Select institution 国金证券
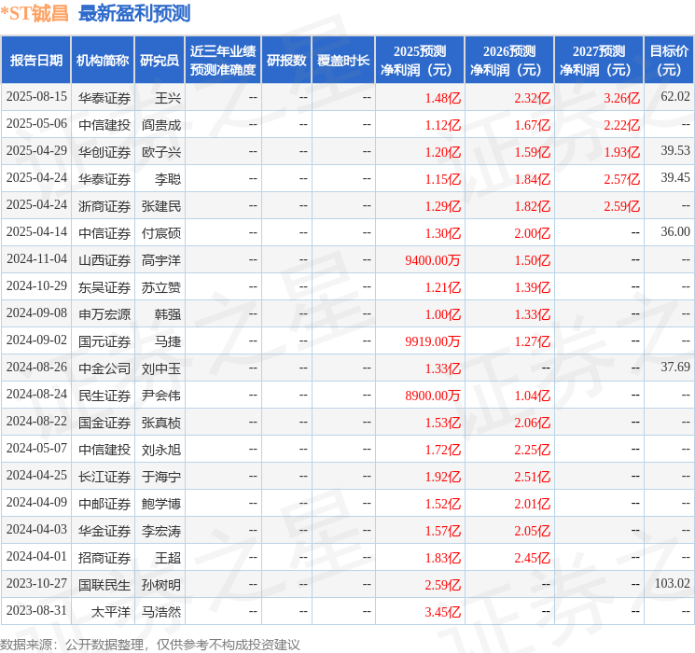This screenshot has height=653, width=695. click(104, 423)
